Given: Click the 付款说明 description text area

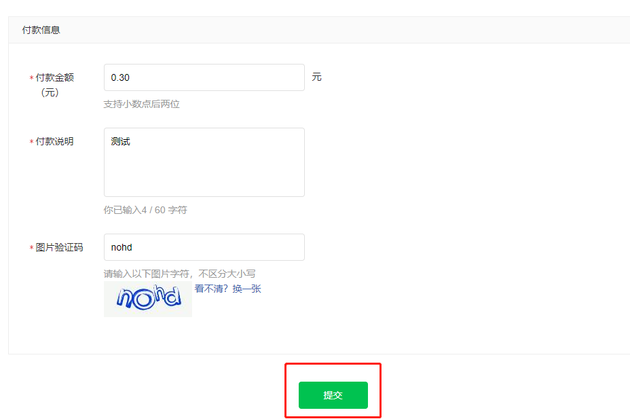Looking at the screenshot, I should [204, 162].
